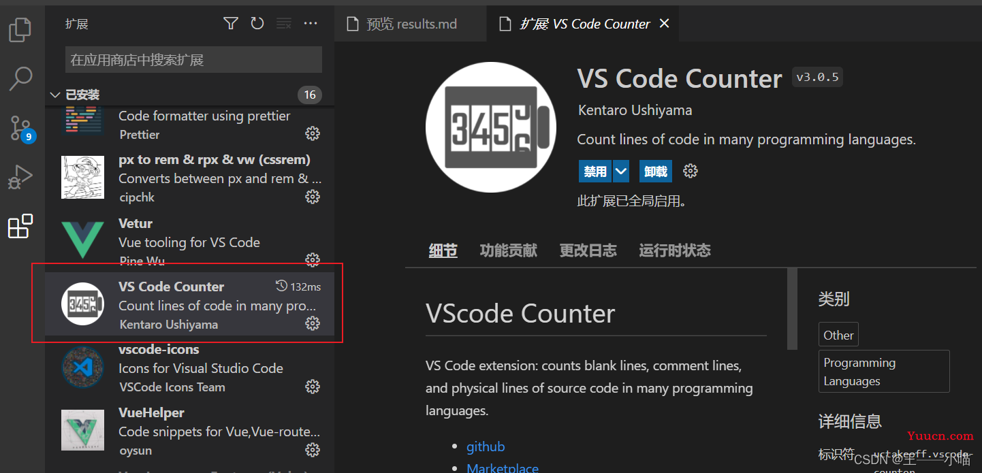Viewport: 982px width, 473px height.
Task: Open the Run and Debug view
Action: click(20, 178)
